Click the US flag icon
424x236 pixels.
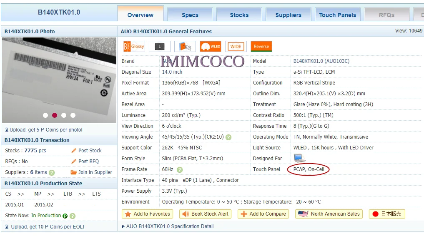[x=303, y=214]
